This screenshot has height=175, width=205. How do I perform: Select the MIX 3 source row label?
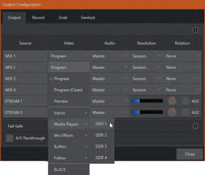[x=26, y=79]
